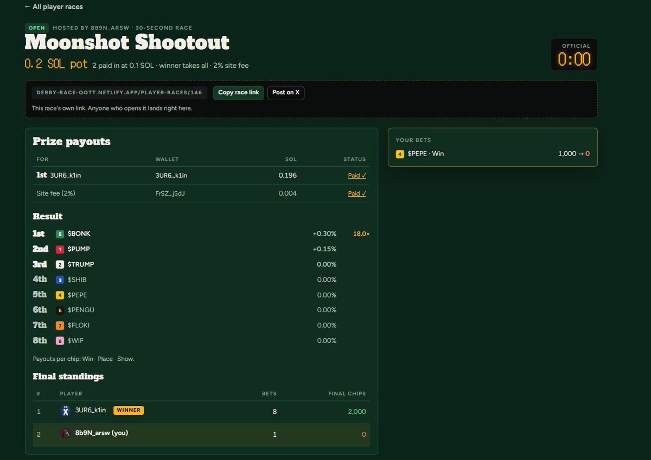Share the race with Post on X
The width and height of the screenshot is (651, 460).
pos(286,93)
